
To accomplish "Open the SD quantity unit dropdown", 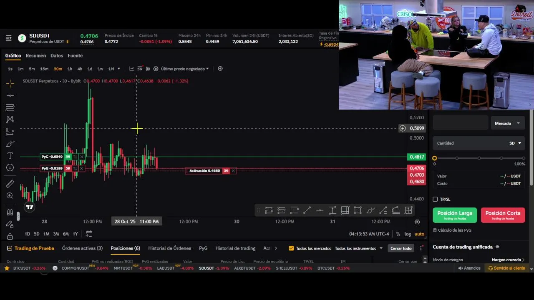I will (515, 143).
